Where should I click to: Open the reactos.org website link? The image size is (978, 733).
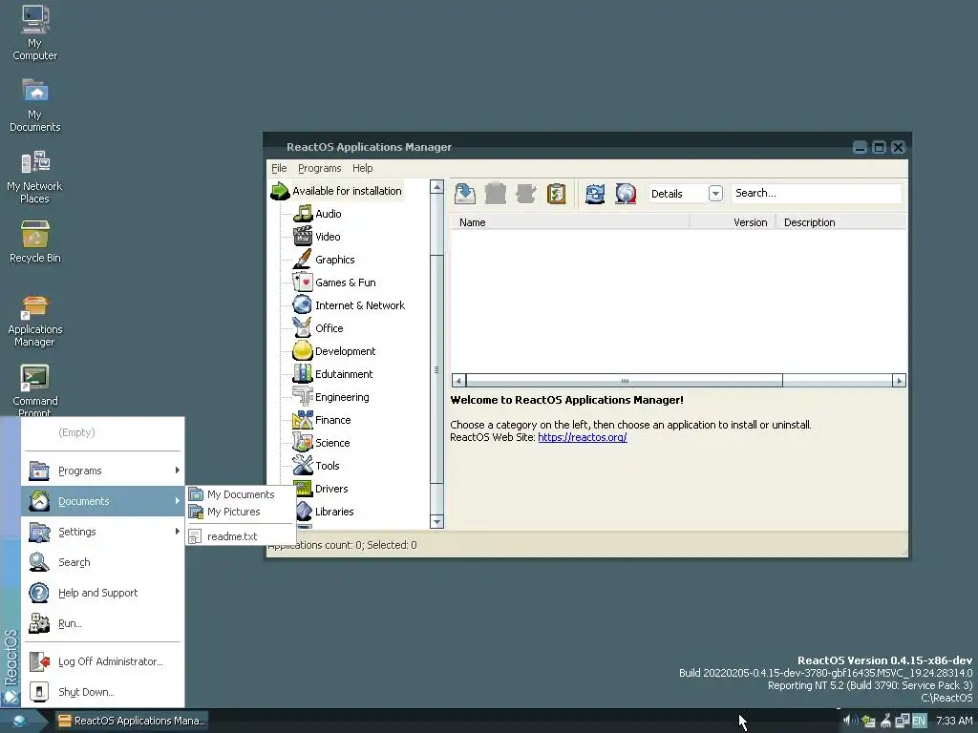coord(582,437)
